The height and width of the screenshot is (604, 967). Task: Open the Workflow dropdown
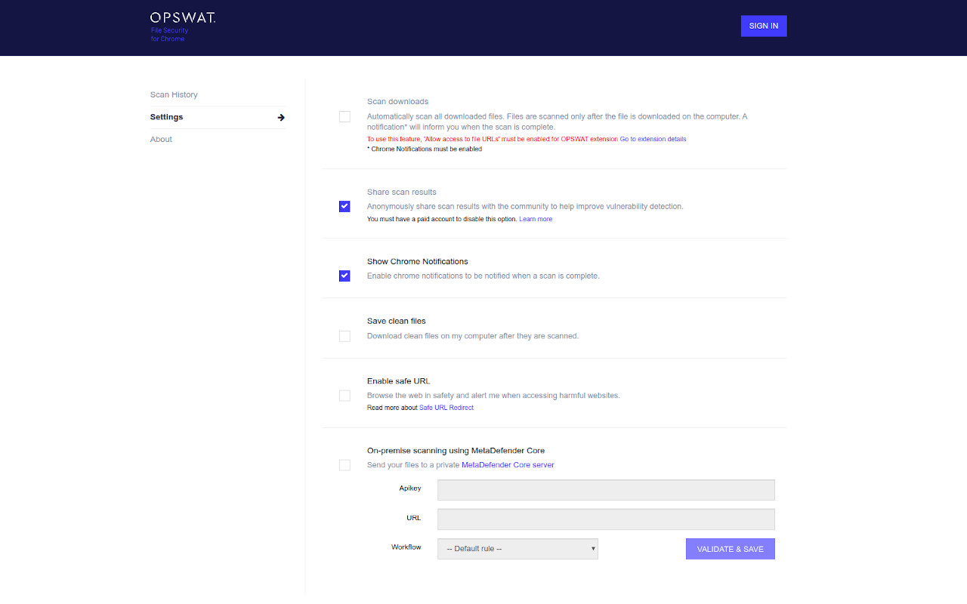(517, 549)
